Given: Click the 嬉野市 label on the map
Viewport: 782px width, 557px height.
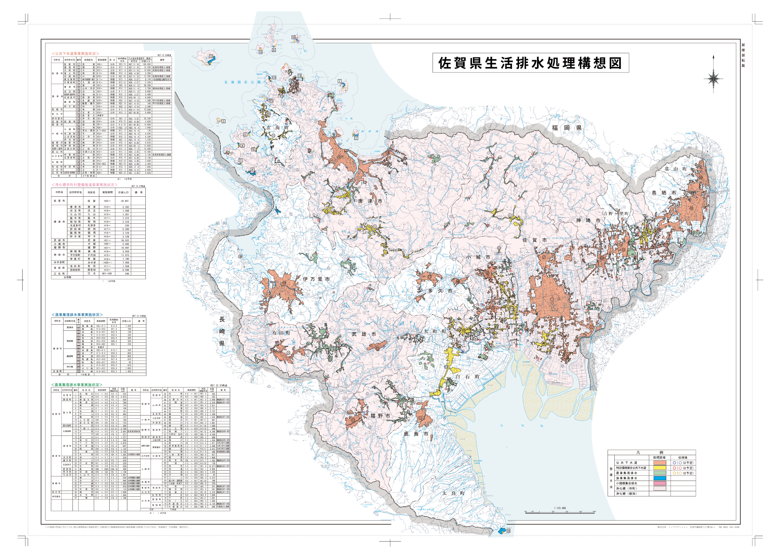Looking at the screenshot, I should tap(380, 416).
